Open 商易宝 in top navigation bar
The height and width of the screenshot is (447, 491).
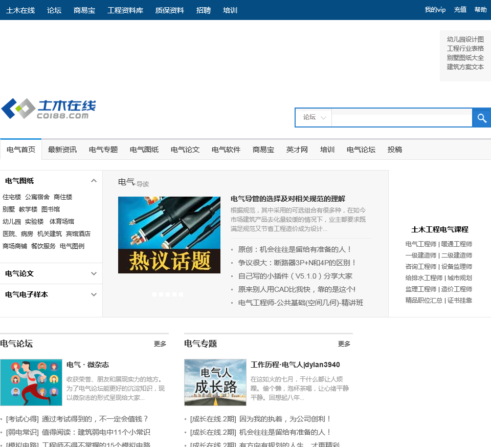click(84, 10)
